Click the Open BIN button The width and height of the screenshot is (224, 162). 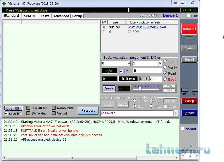point(13,108)
